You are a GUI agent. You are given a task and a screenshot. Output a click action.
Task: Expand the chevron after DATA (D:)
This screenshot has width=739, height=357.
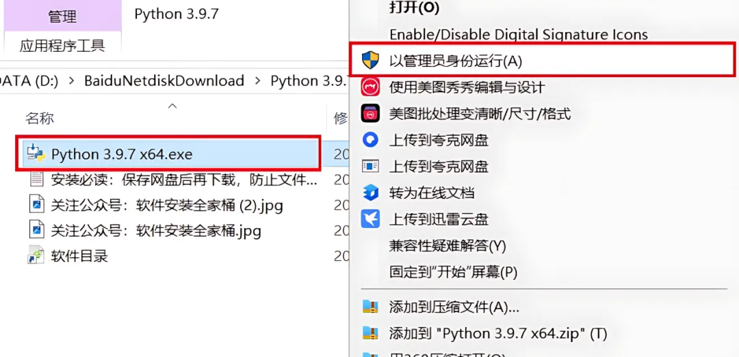(x=72, y=81)
